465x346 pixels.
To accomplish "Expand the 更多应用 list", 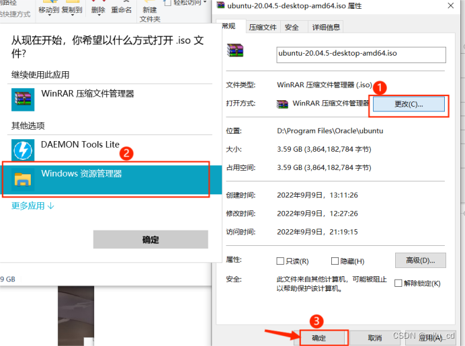I will coord(33,206).
